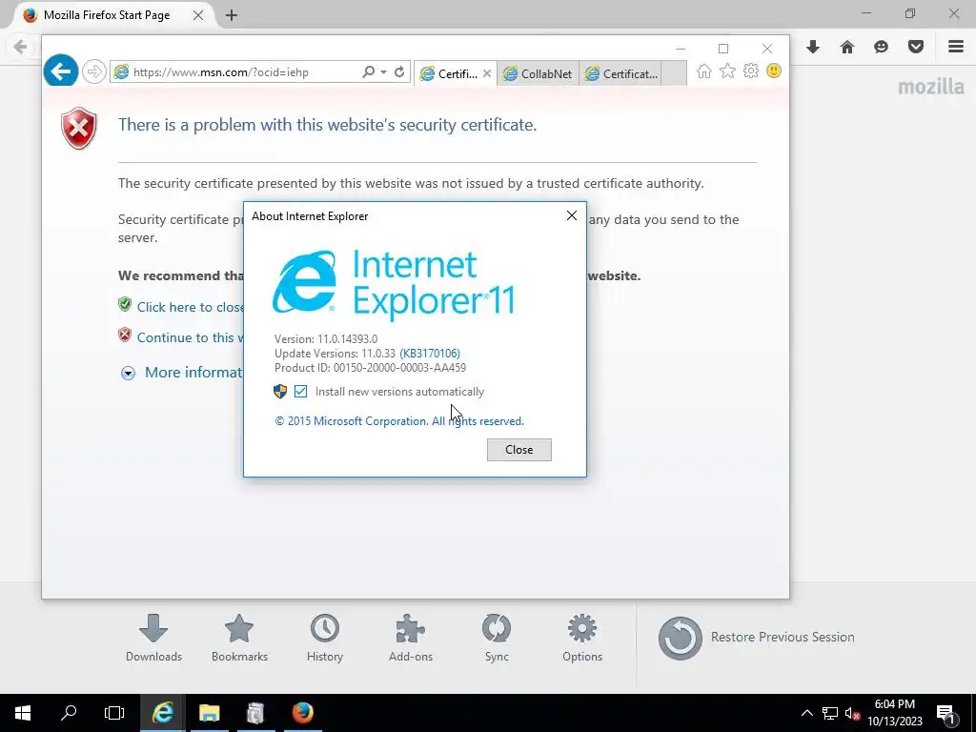Click the IE smiley feedback icon
Viewport: 976px width, 732px height.
click(774, 71)
